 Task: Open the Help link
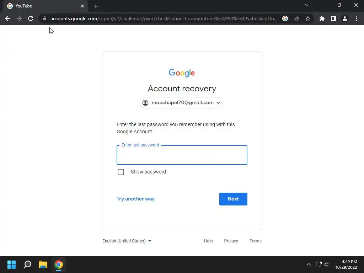(208, 241)
